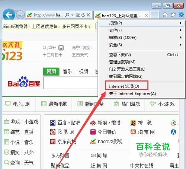Viewport: 186px width, 169px height.
Task: Open the address bar dropdown arrow
Action: coord(73,15)
